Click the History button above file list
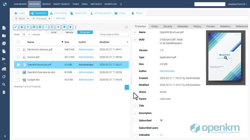The image size is (250, 140). (85, 32)
